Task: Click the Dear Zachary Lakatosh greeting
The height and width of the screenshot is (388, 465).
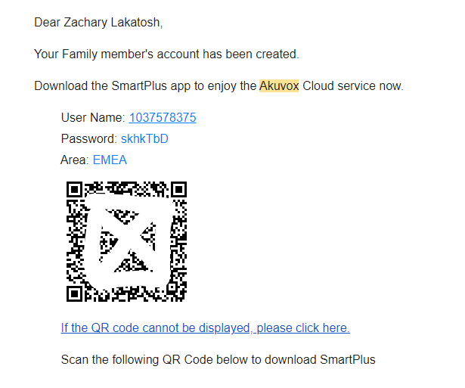Action: pyautogui.click(x=98, y=23)
